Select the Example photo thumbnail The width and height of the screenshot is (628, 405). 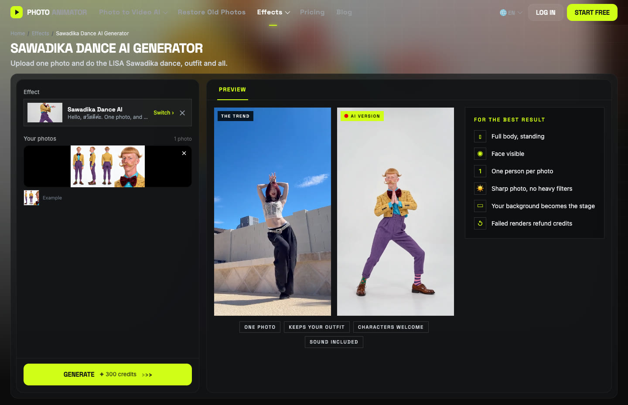(31, 198)
